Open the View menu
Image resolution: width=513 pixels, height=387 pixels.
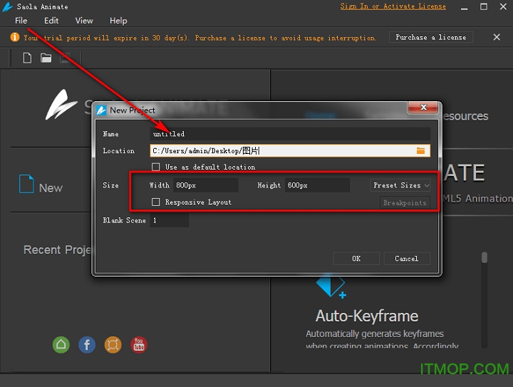84,21
